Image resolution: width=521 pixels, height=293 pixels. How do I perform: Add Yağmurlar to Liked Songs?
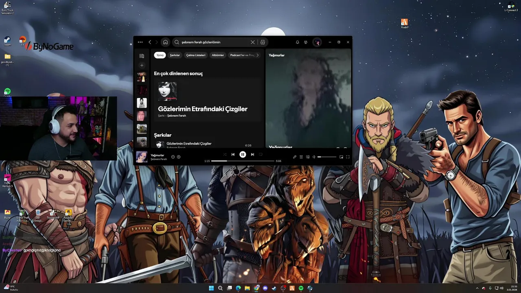click(x=179, y=157)
